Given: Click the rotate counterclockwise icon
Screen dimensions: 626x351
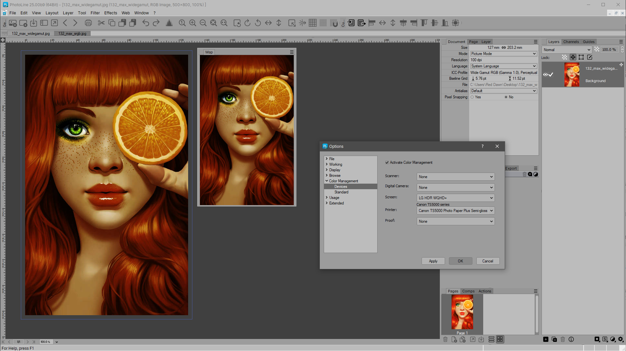Looking at the screenshot, I should click(x=258, y=23).
